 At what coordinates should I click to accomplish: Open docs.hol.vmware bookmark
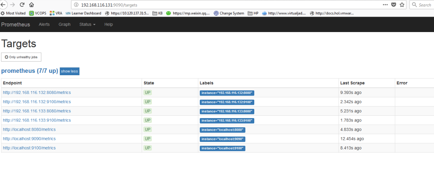pyautogui.click(x=332, y=13)
